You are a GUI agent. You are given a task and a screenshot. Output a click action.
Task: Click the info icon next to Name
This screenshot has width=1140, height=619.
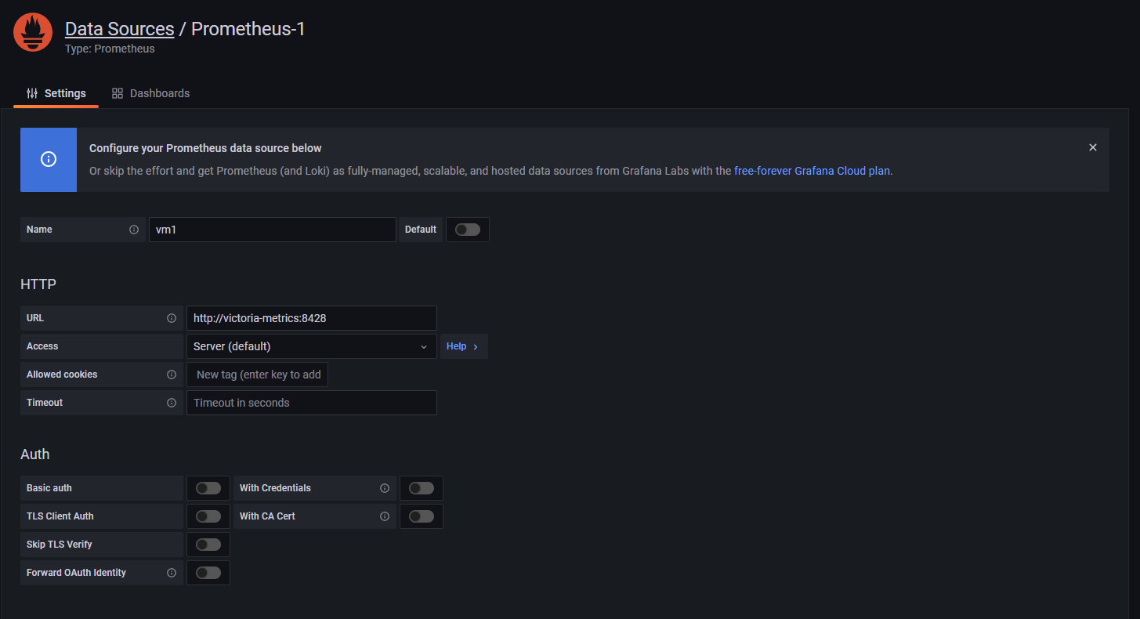(x=134, y=230)
